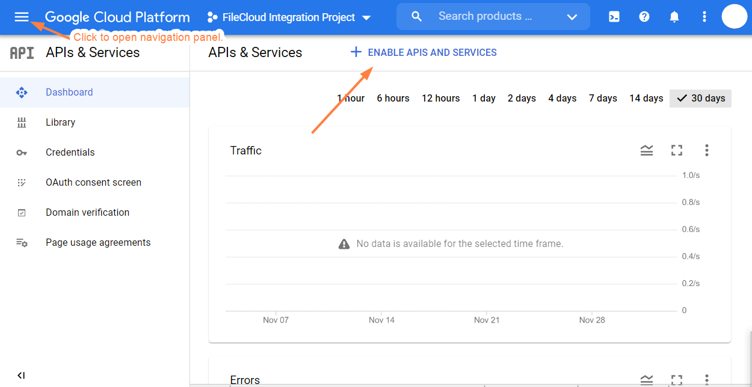The height and width of the screenshot is (387, 752).
Task: Open the help panel
Action: [x=644, y=16]
